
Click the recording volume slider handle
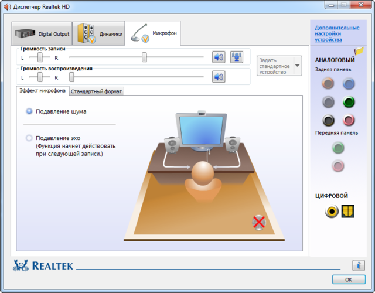click(144, 57)
